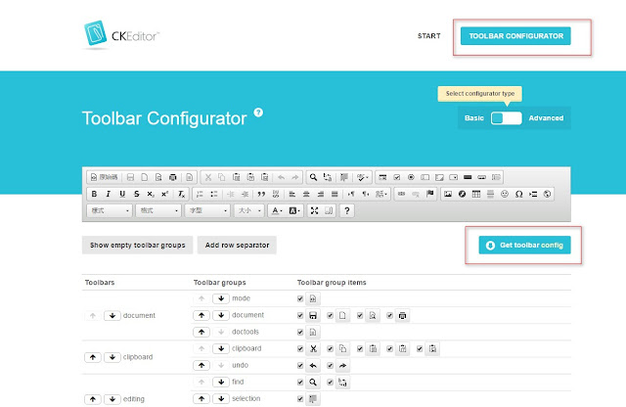
Task: Click the Templates icon in the toolbar preview
Action: pos(190,177)
